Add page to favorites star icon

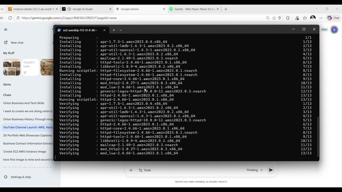point(274,18)
